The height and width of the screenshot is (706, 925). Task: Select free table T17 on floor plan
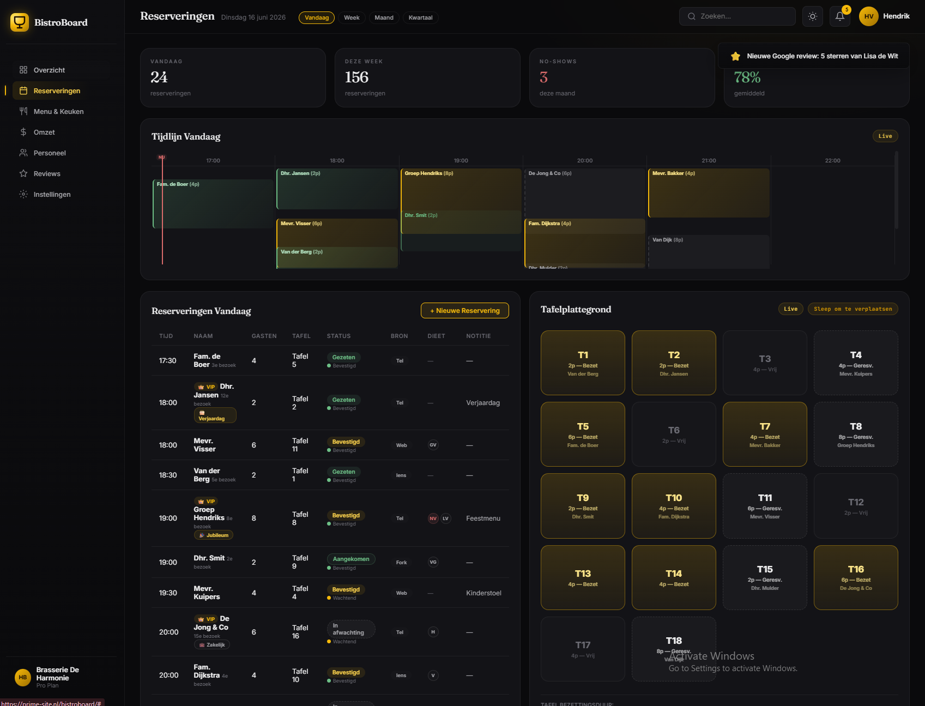(583, 649)
